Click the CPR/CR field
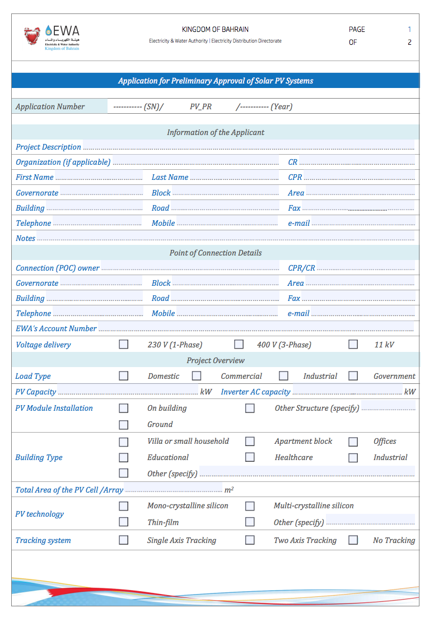Image resolution: width=429 pixels, height=617 pixels. [366, 267]
